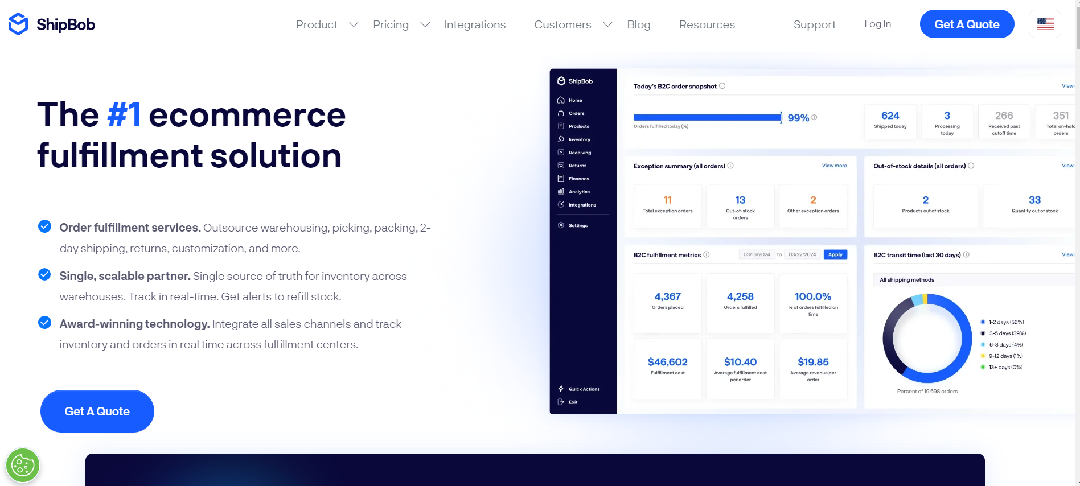This screenshot has width=1080, height=486.
Task: Open the Blog page
Action: [639, 24]
